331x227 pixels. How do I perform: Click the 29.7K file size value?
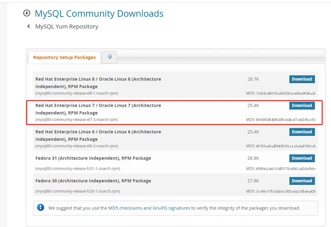253,79
